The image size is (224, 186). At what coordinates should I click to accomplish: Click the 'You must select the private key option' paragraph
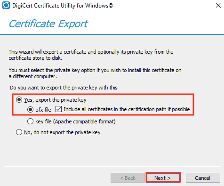tap(95, 73)
